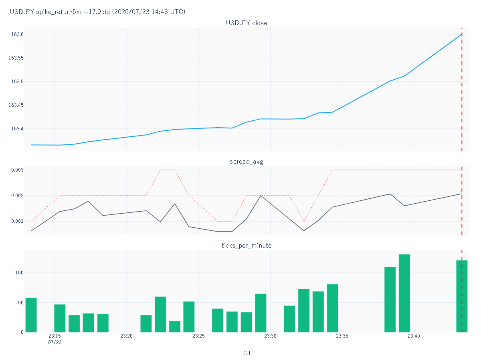This screenshot has width=481, height=360.
Task: Click the tallest ticks bar at 23:39
Action: coord(404,293)
